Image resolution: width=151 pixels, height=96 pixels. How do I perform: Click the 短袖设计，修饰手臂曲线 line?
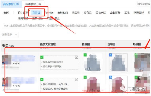point(56,89)
